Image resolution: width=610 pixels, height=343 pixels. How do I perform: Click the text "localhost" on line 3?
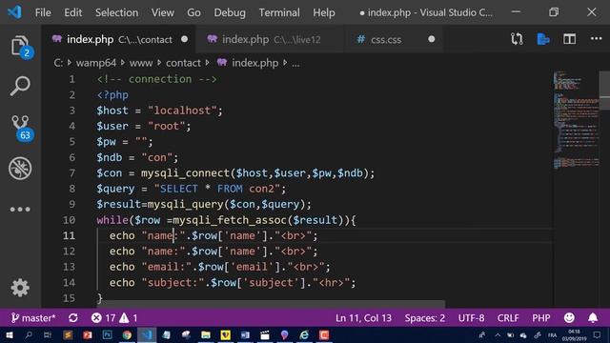[182, 111]
